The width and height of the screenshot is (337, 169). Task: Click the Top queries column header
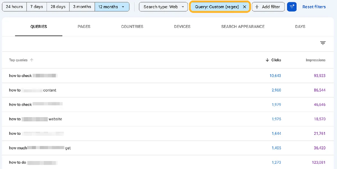coord(18,60)
